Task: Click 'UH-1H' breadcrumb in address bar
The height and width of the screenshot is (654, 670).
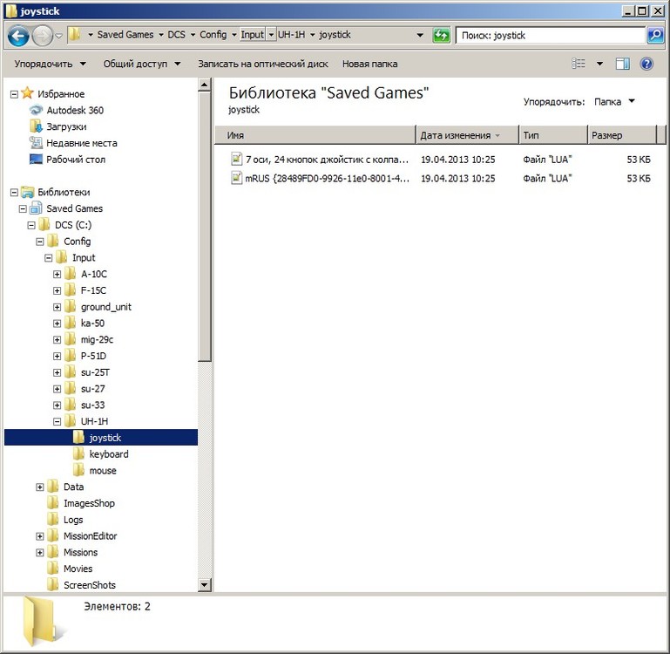Action: [x=291, y=35]
